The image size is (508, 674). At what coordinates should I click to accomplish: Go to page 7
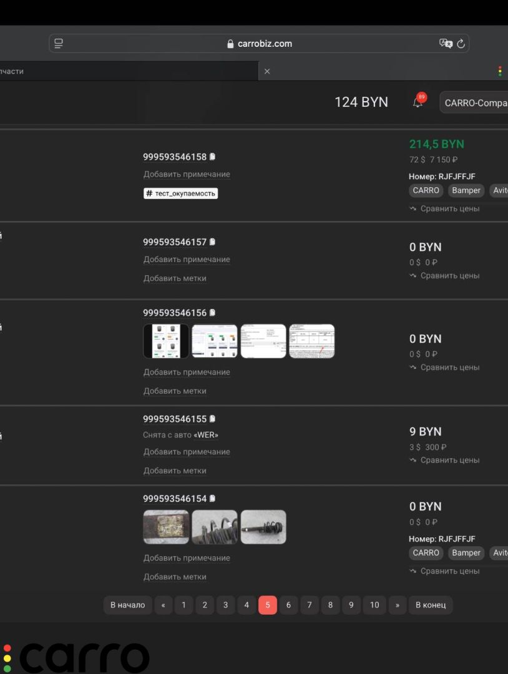click(x=310, y=605)
